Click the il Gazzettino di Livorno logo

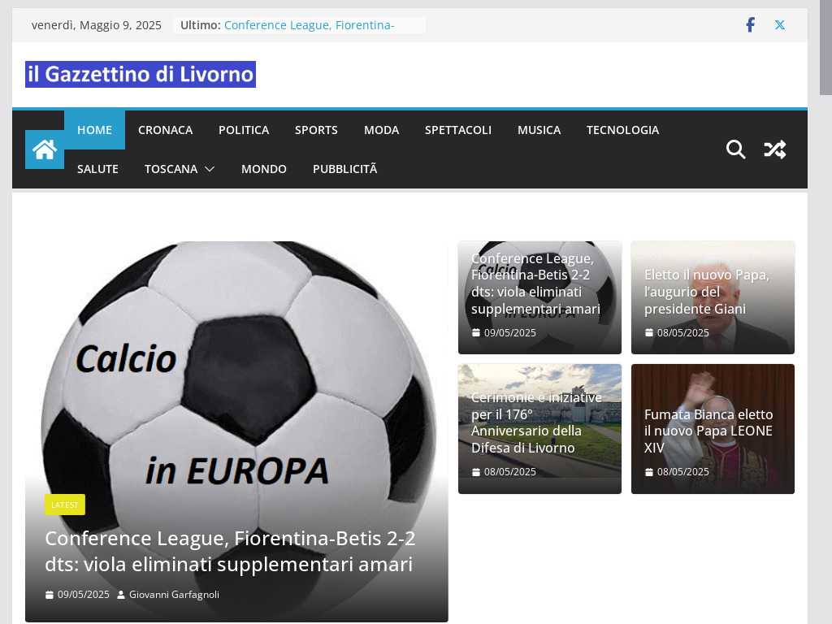pos(141,74)
